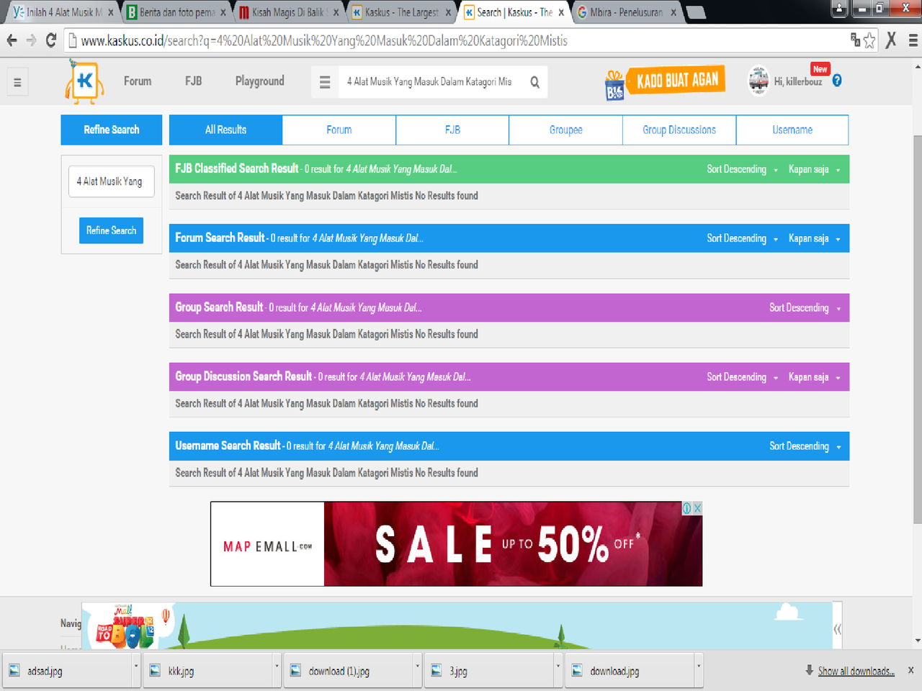Open AdChoices info icon on the sale ad
The image size is (922, 691).
686,508
